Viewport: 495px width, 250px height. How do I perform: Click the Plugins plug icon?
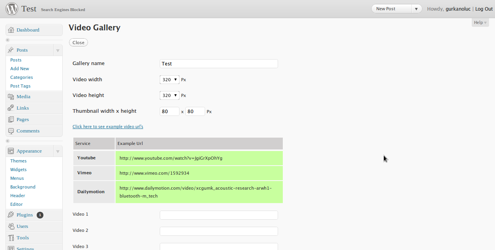tap(11, 215)
